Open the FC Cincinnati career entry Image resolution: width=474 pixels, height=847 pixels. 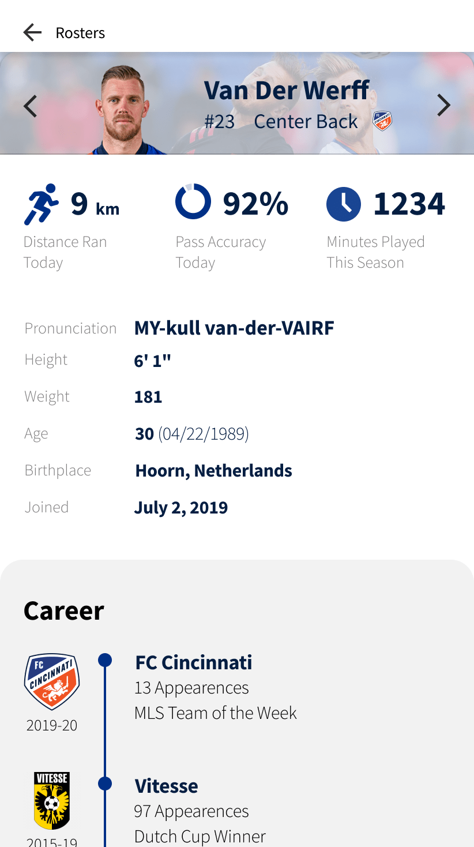(194, 662)
